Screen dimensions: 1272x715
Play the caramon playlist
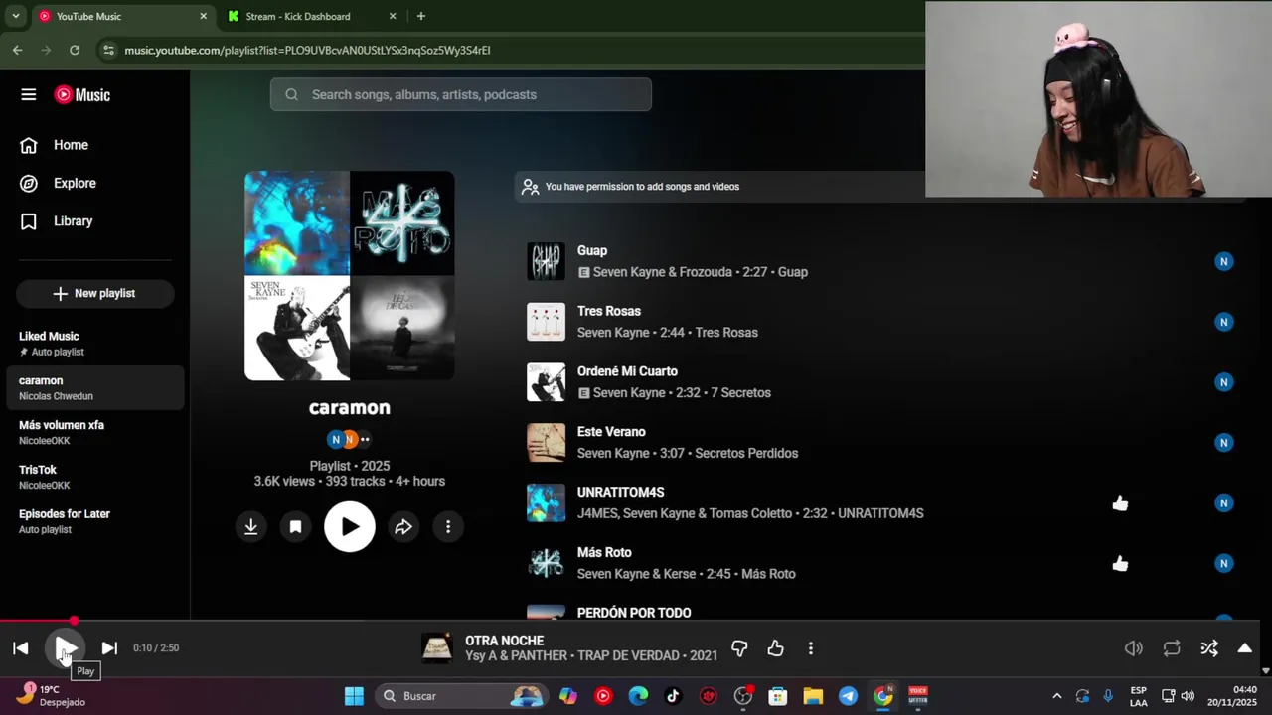(350, 527)
